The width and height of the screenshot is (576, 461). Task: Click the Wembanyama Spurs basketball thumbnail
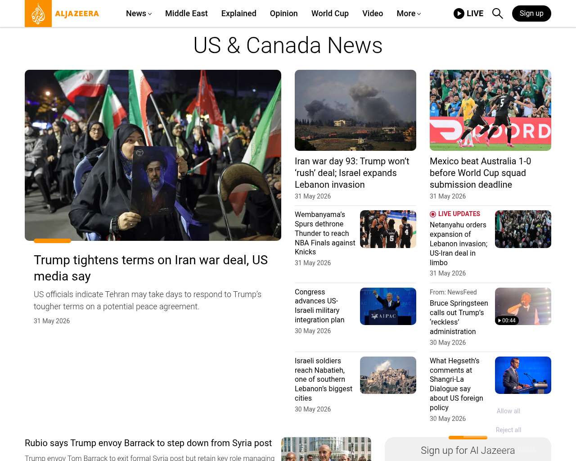tap(388, 229)
